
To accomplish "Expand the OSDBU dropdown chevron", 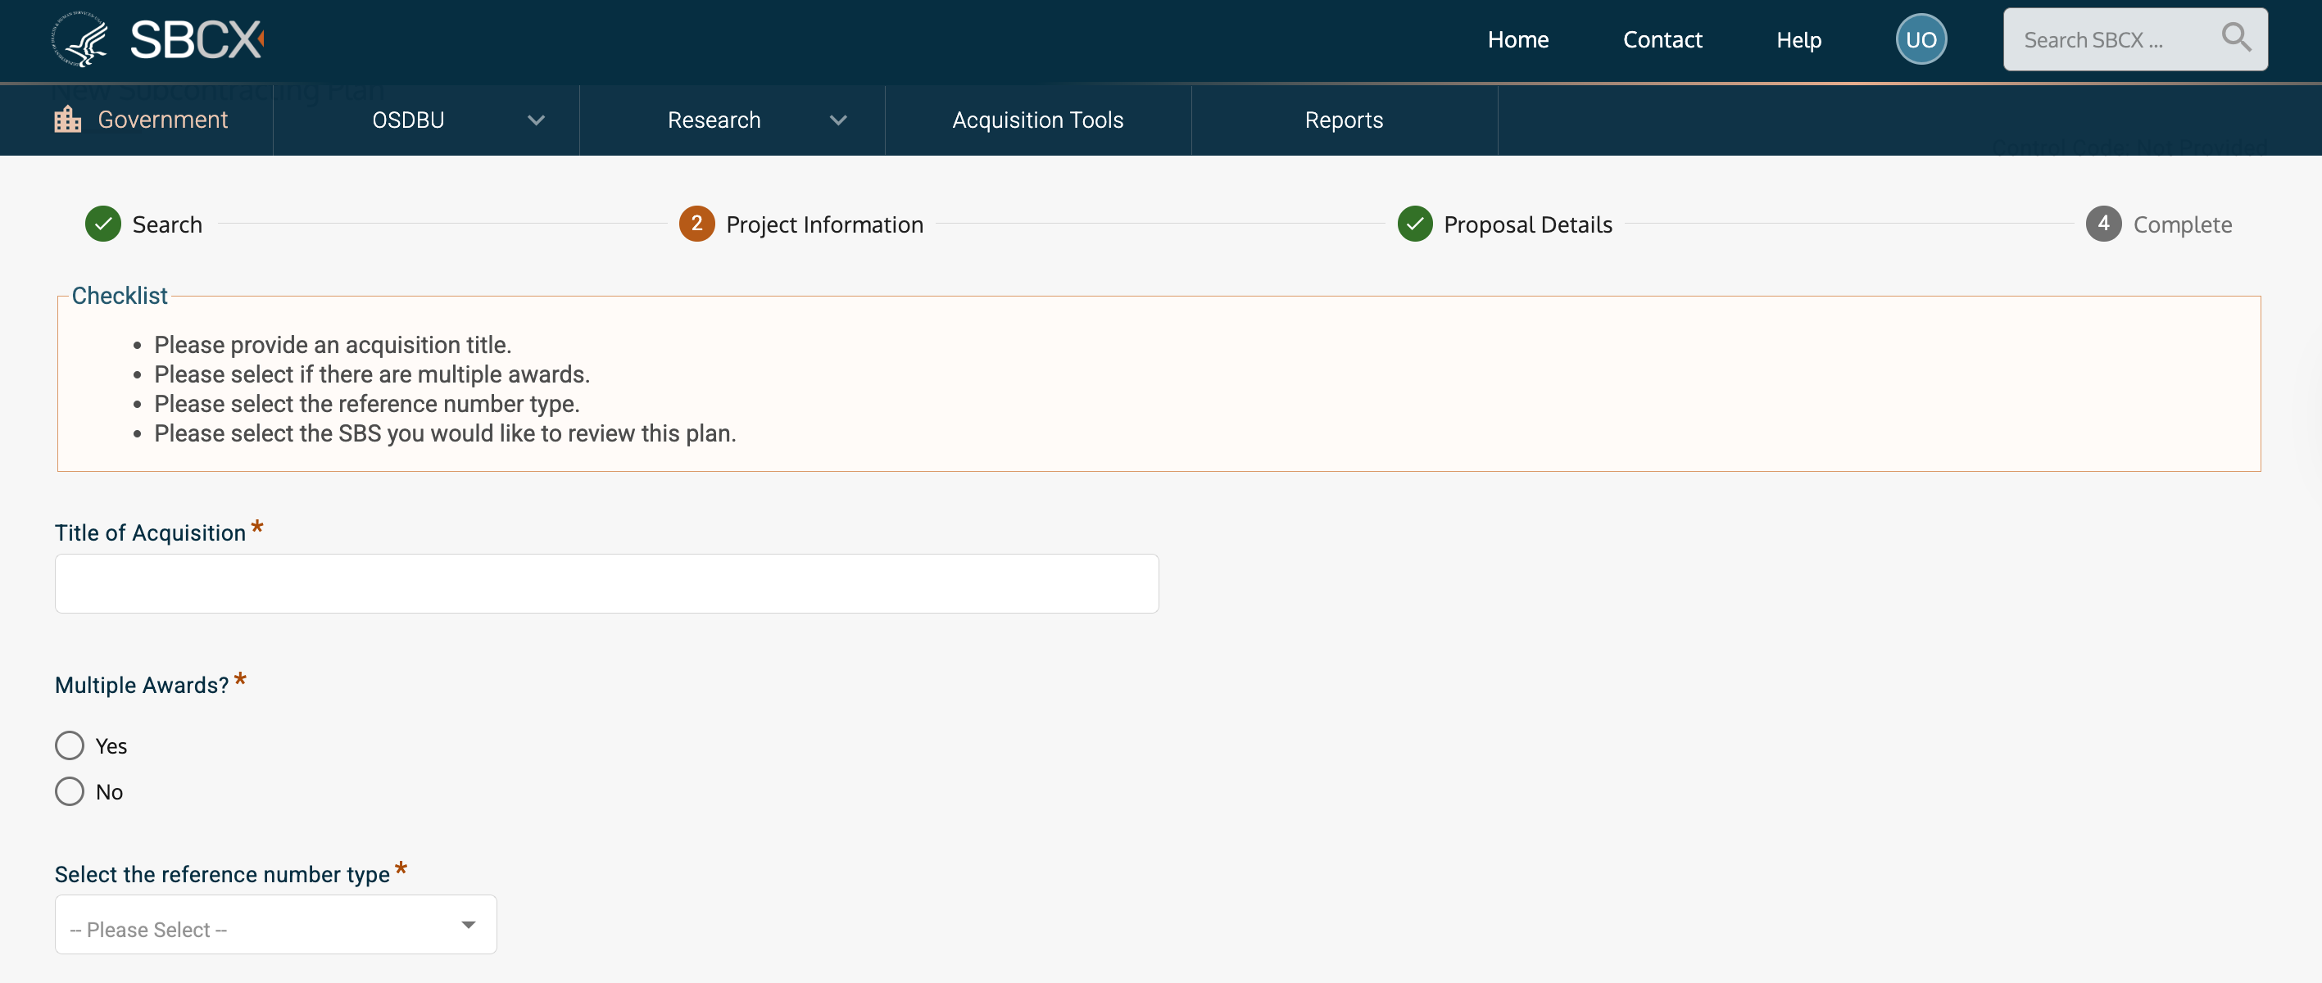I will click(537, 120).
